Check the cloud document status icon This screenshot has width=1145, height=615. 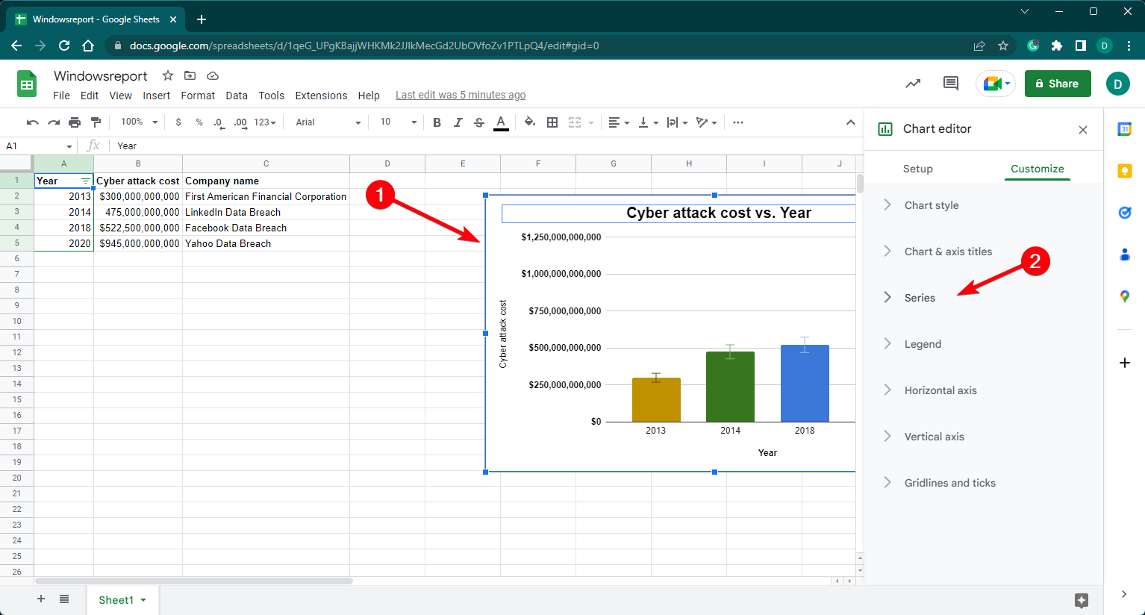click(x=213, y=75)
